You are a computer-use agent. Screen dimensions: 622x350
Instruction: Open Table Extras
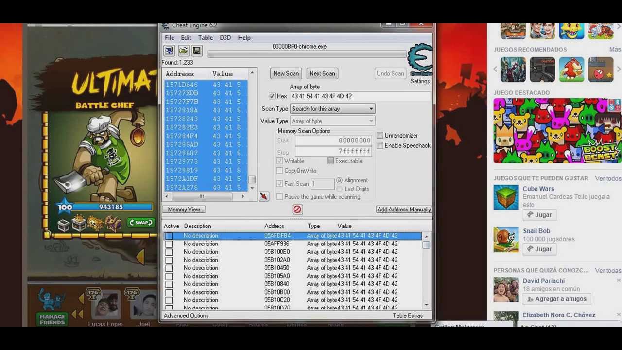click(x=408, y=316)
